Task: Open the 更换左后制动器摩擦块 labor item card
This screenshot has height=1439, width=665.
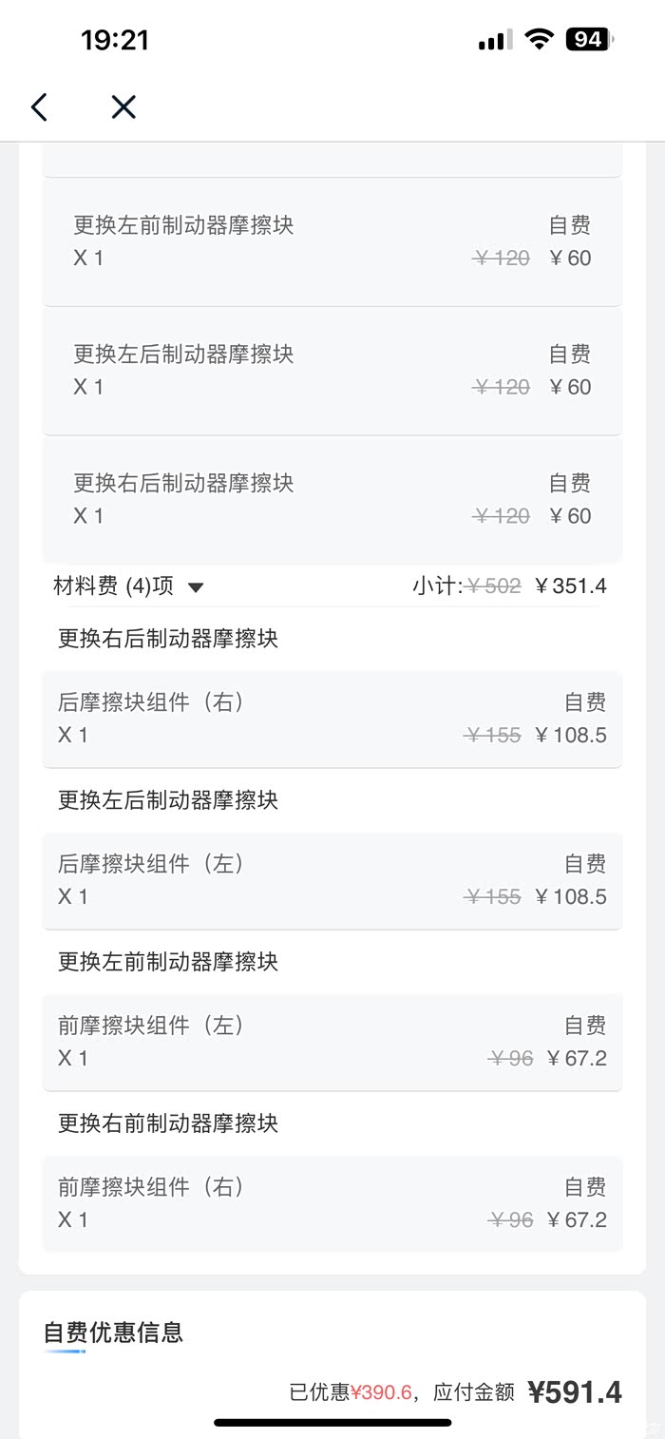Action: point(332,371)
